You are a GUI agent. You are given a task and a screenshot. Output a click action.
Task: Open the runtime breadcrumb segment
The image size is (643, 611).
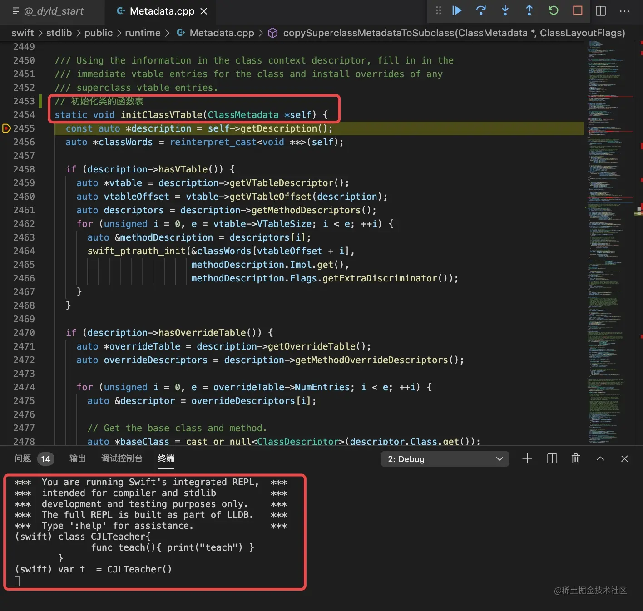[x=143, y=33]
